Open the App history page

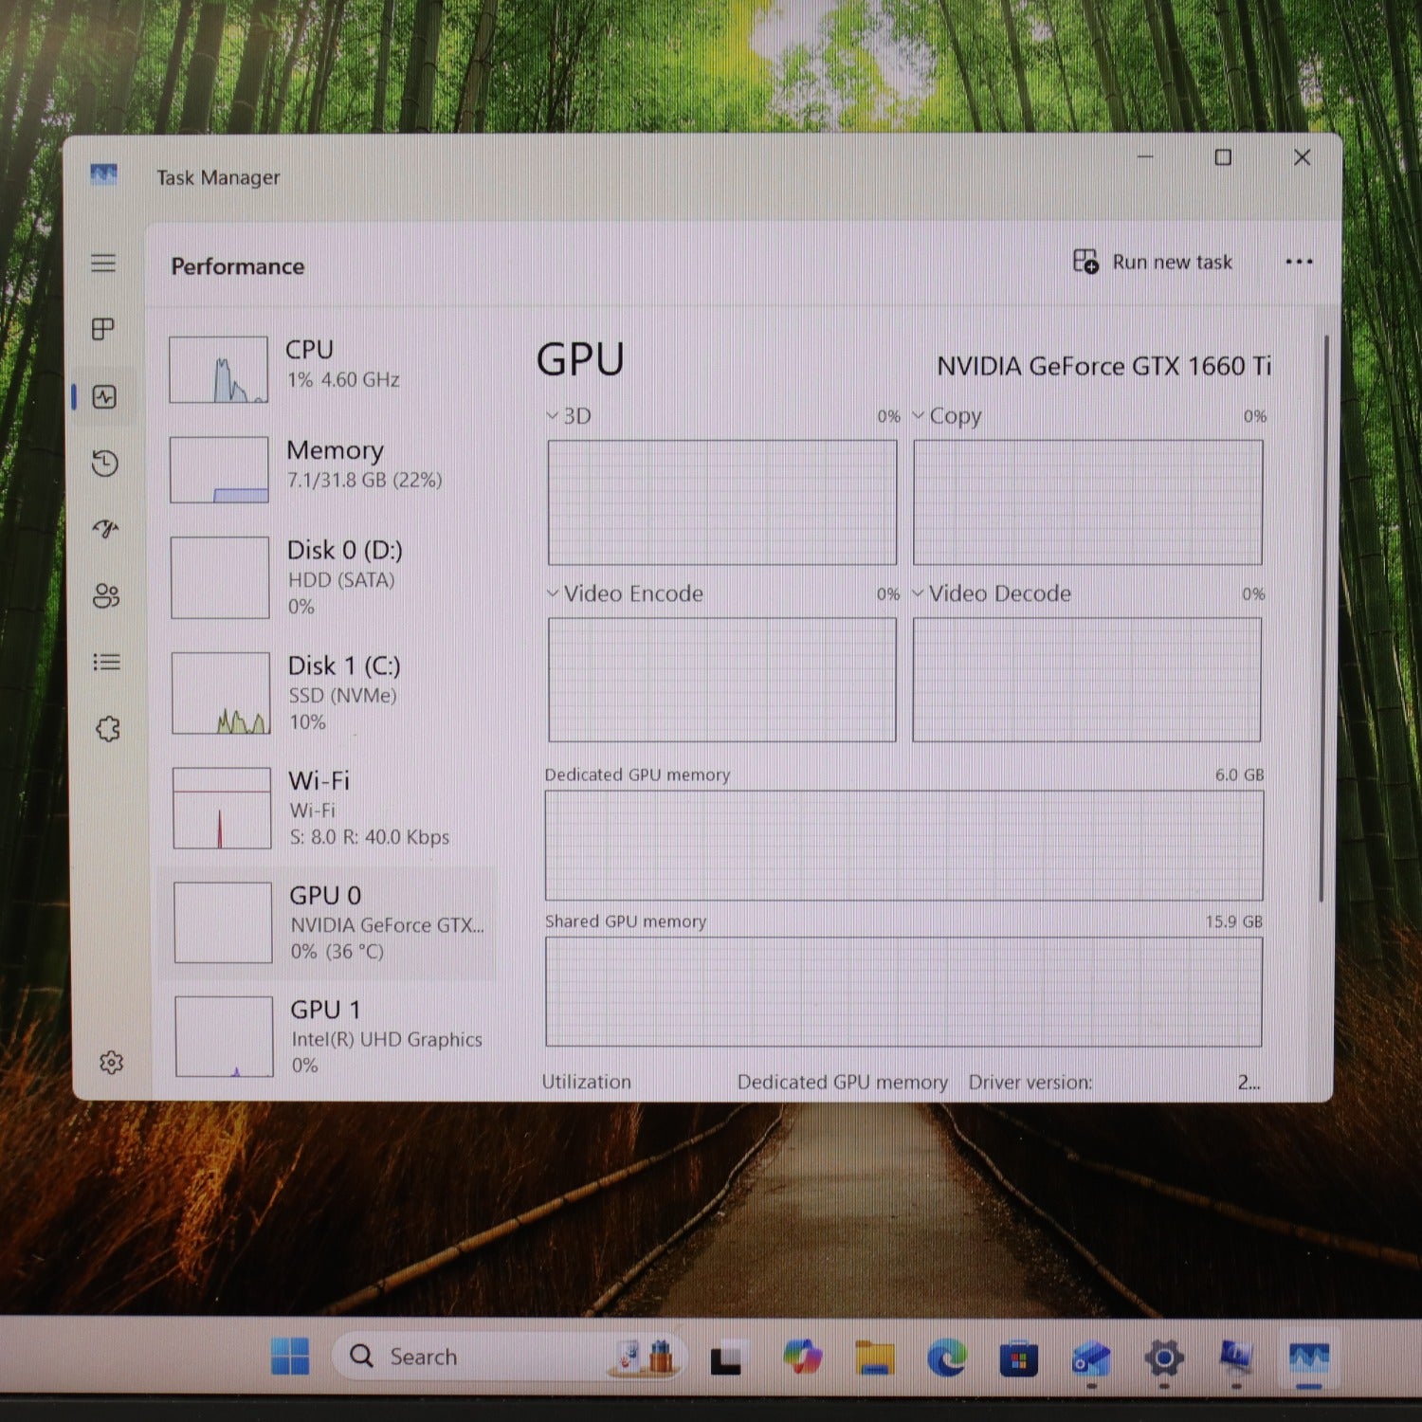click(x=104, y=463)
